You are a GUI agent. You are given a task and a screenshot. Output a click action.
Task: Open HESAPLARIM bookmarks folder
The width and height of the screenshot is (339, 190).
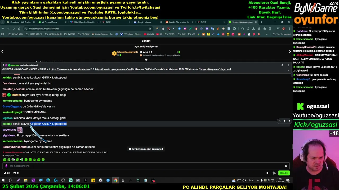point(16,34)
